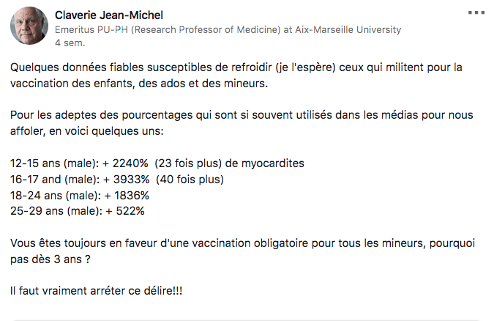This screenshot has width=494, height=321.
Task: Select the '25-29 ans (male): + 522%' line
Action: tap(78, 211)
